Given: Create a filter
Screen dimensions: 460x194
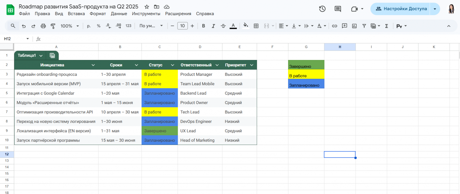Looking at the screenshot, I should [x=364, y=26].
